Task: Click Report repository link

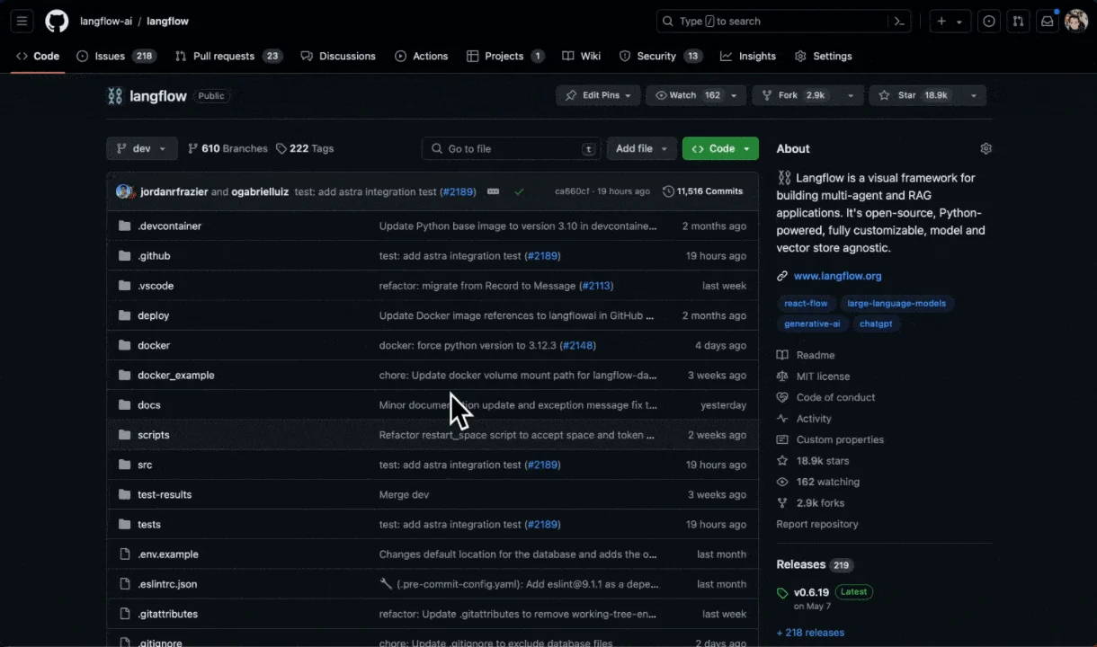Action: point(817,524)
